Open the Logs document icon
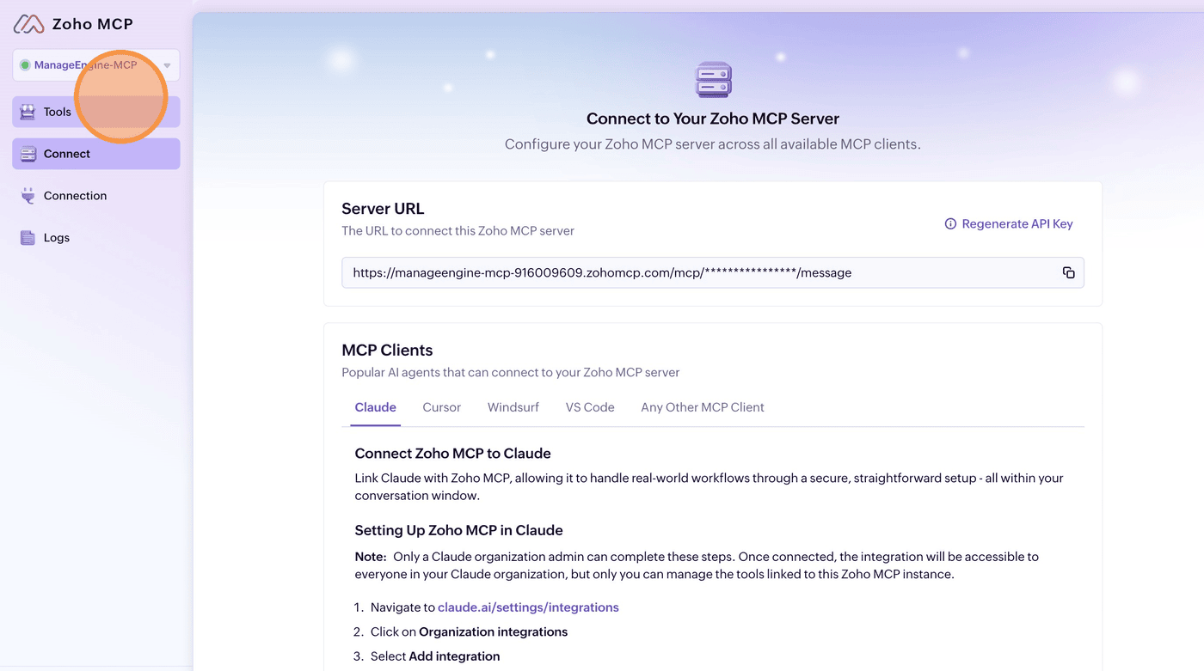The image size is (1204, 671). [28, 238]
